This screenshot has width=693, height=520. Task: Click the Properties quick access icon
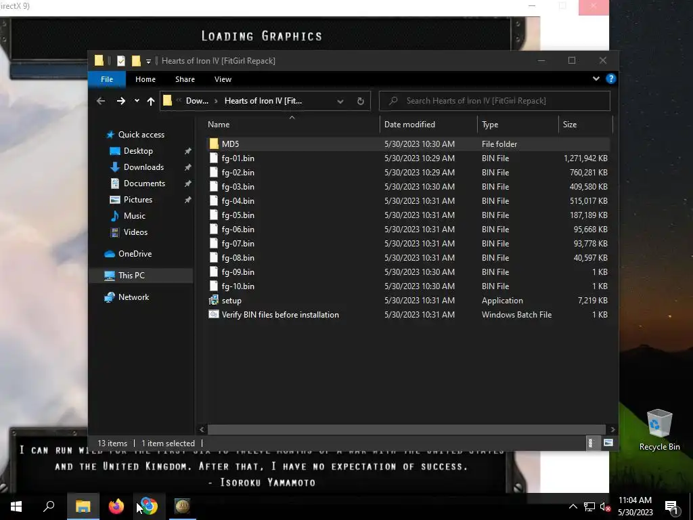(x=120, y=60)
